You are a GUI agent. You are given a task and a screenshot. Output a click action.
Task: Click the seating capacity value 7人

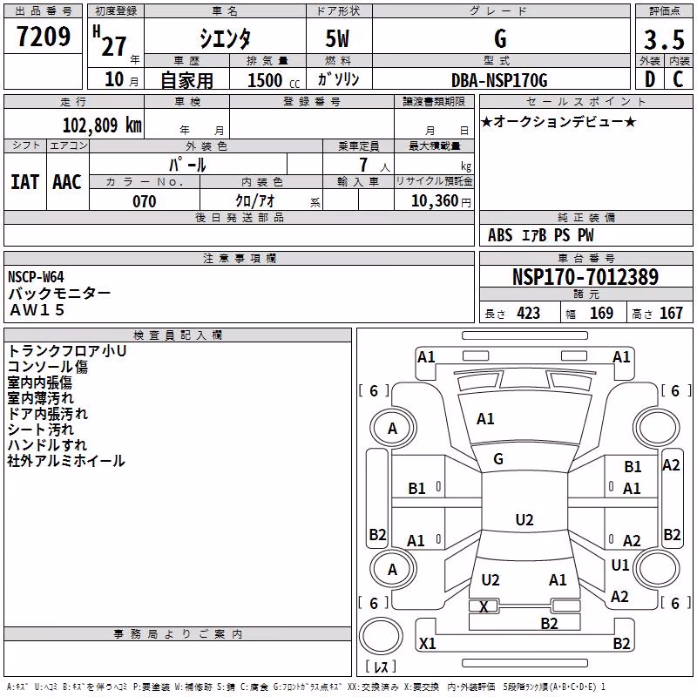374,165
